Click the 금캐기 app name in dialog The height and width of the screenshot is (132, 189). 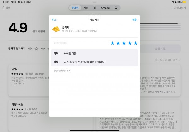[66, 27]
